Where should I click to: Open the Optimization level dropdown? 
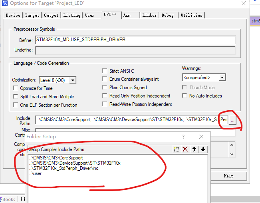tap(73, 80)
